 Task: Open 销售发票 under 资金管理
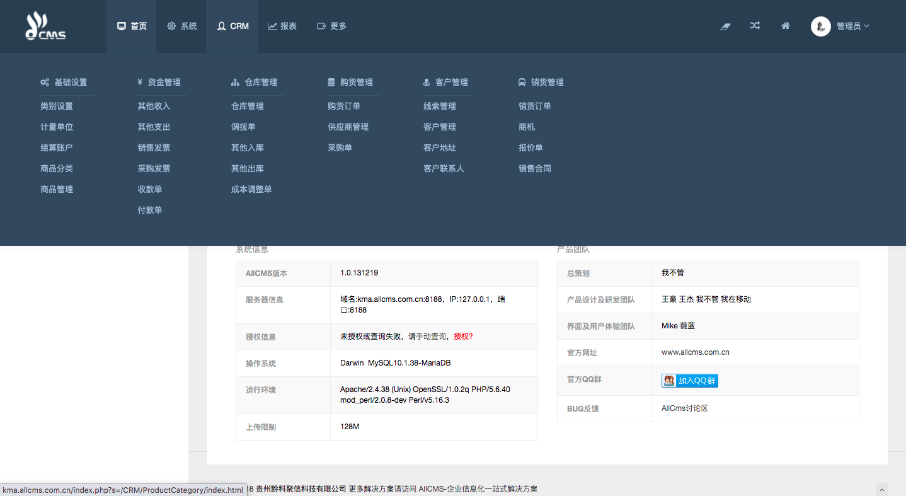click(154, 147)
